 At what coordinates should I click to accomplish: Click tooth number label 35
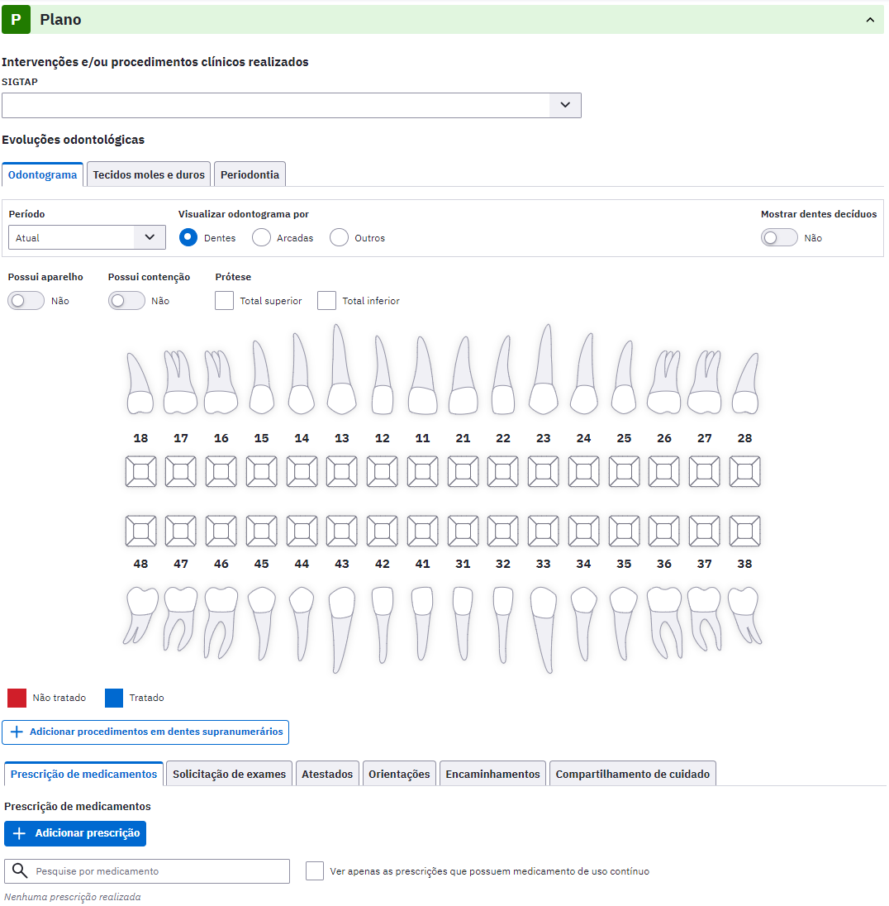click(624, 564)
